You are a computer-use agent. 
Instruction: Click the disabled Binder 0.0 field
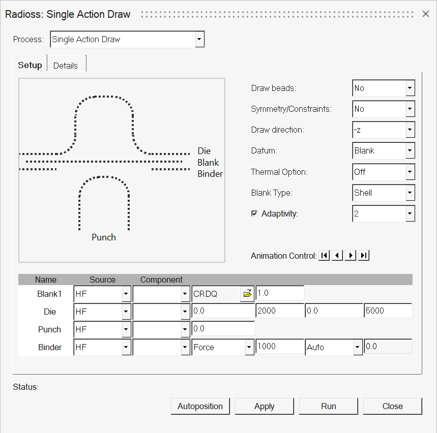click(388, 347)
